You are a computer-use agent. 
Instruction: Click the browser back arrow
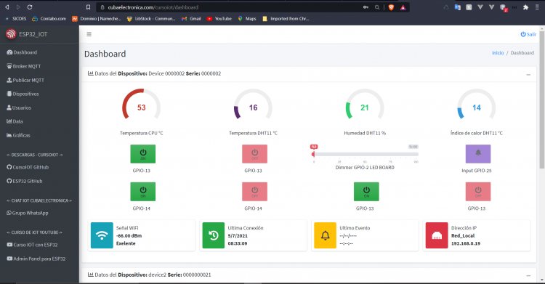(7, 7)
